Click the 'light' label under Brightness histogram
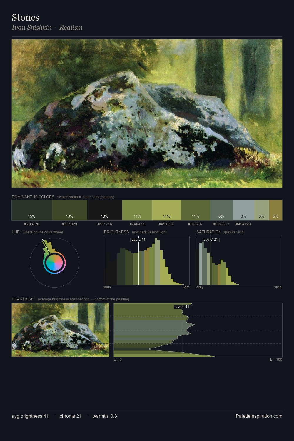Viewport: 294px width, 441px height. tap(186, 287)
